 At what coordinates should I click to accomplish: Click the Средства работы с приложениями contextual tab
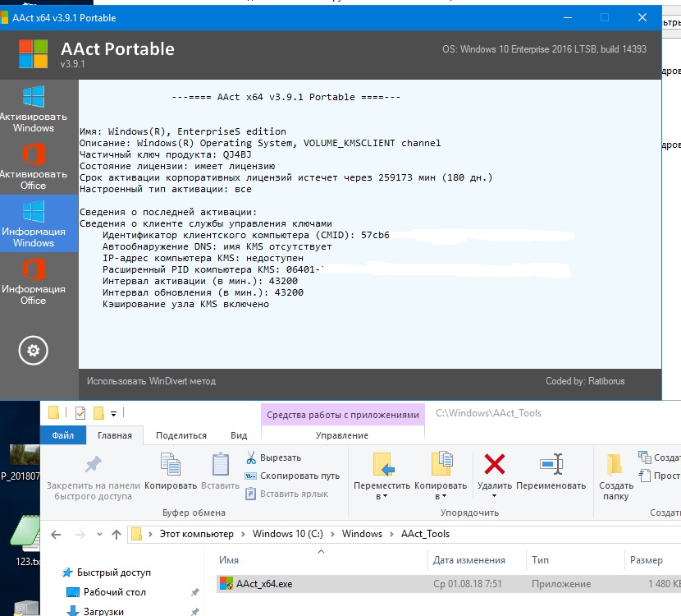[x=343, y=415]
